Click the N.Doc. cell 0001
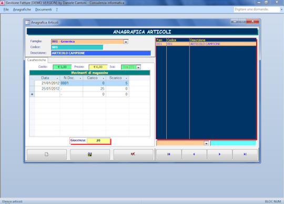284x204 pixels. coord(71,83)
